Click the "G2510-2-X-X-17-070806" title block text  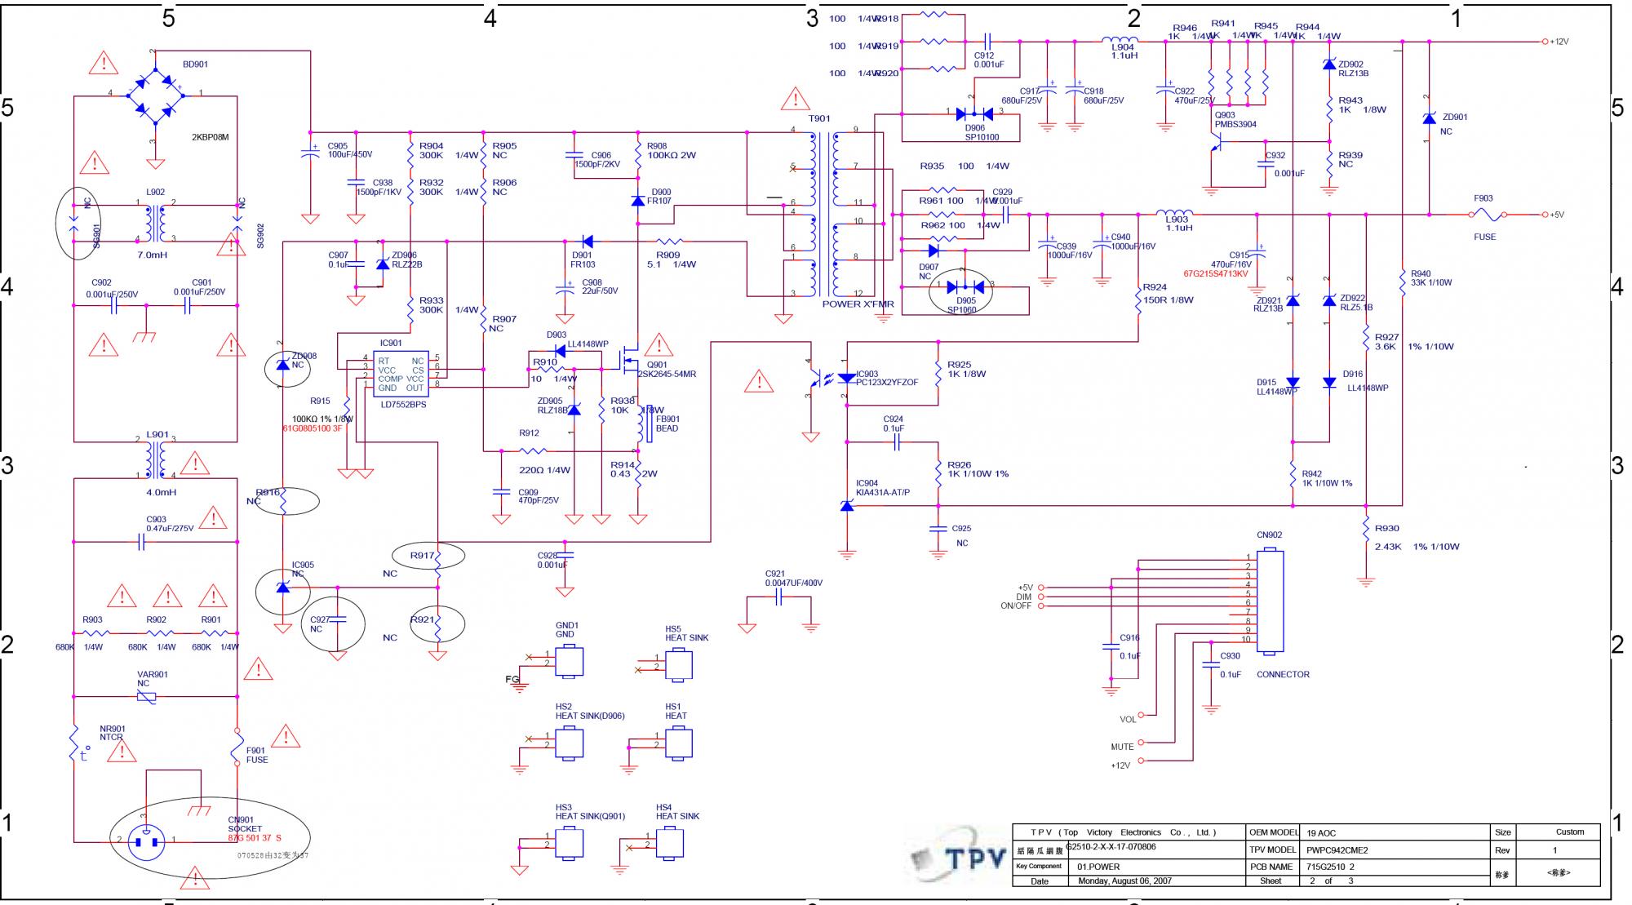pos(1111,847)
